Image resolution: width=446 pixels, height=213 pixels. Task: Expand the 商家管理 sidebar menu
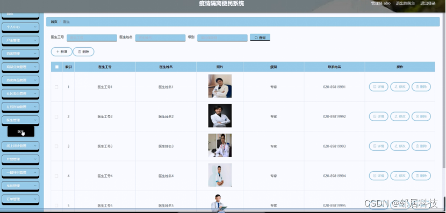20,54
